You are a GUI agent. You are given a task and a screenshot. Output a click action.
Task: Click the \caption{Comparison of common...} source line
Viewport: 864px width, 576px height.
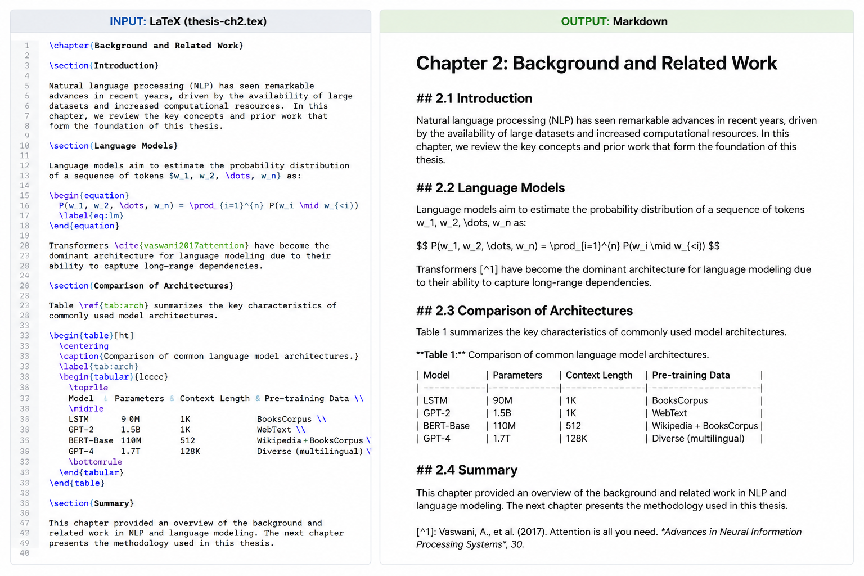[x=209, y=356]
